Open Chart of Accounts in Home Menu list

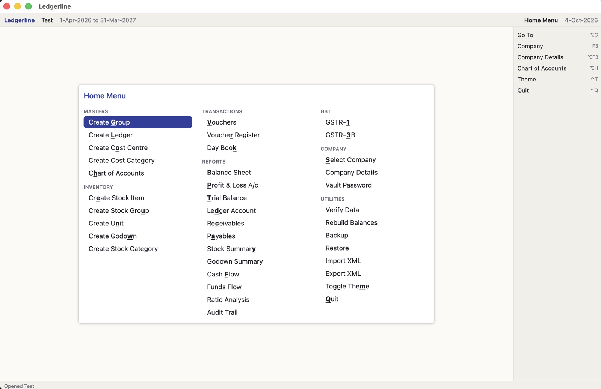point(138,173)
